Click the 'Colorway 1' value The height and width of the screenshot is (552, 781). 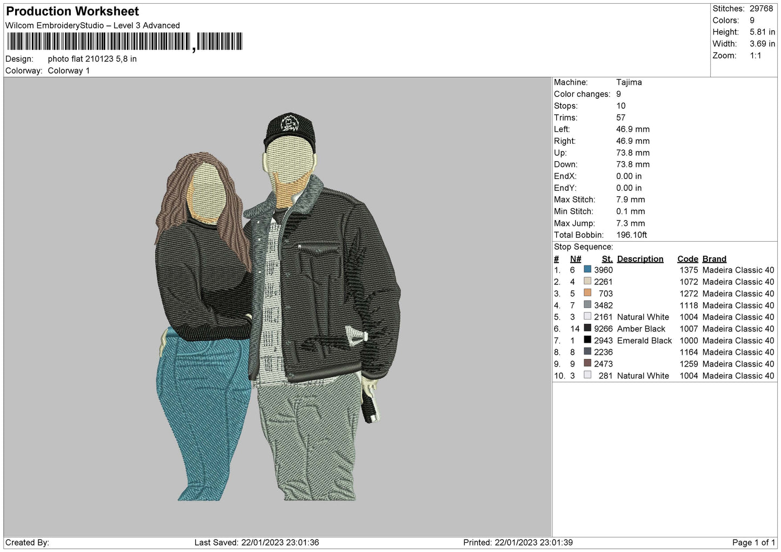pyautogui.click(x=69, y=71)
